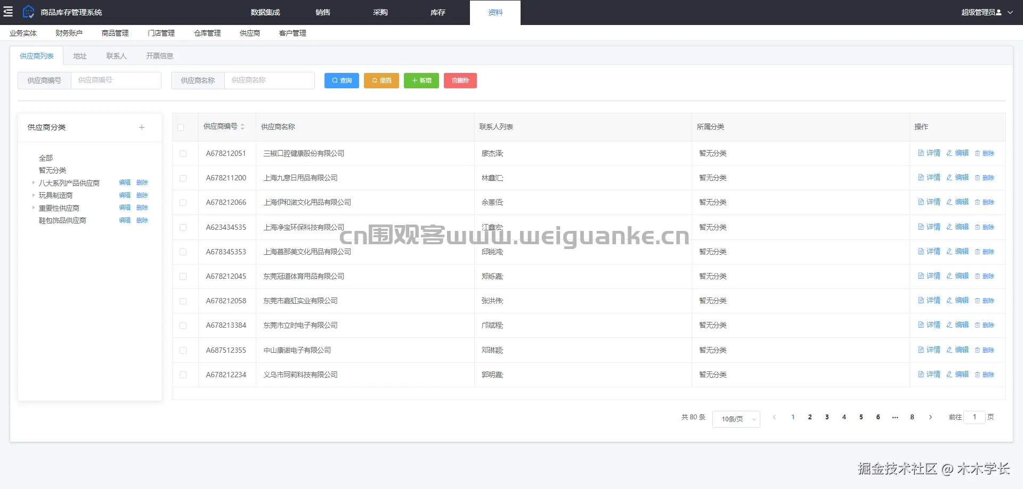Click the pagination ellipsis to jump pages

tap(895, 417)
